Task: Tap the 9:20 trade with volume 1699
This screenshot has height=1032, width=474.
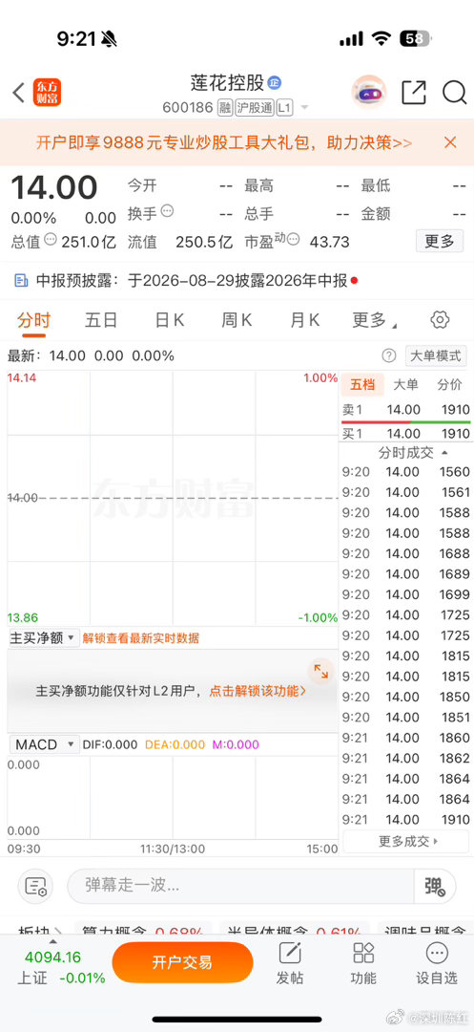Action: (x=405, y=594)
